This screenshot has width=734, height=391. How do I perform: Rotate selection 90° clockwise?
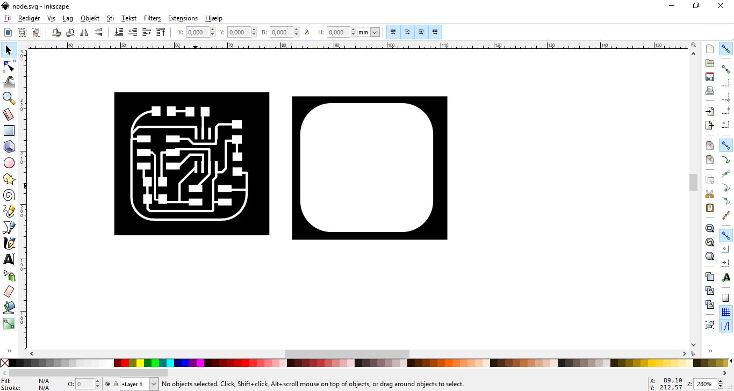coord(70,32)
